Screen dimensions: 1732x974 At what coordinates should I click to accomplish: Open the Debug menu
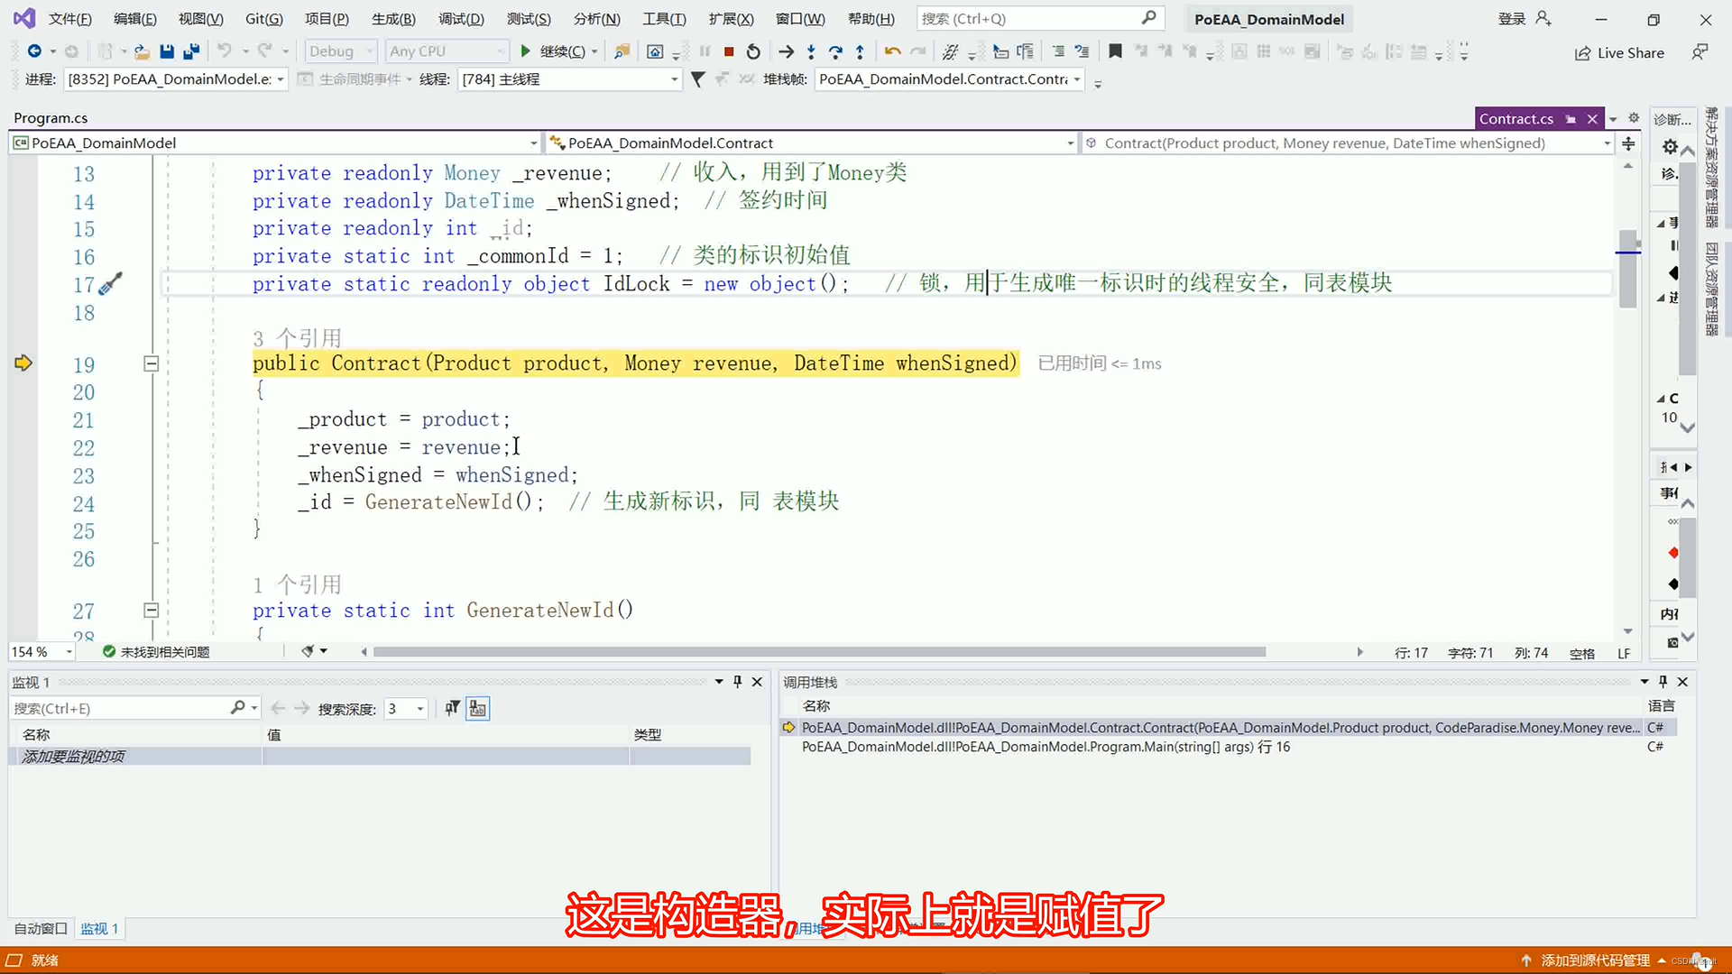coord(461,19)
